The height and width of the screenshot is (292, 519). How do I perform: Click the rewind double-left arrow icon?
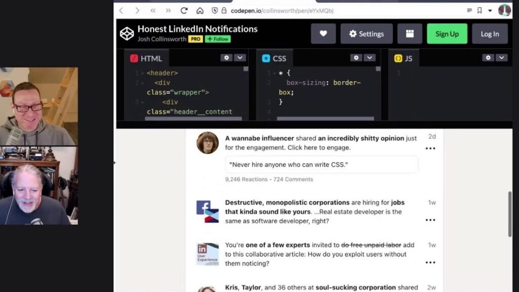[153, 11]
